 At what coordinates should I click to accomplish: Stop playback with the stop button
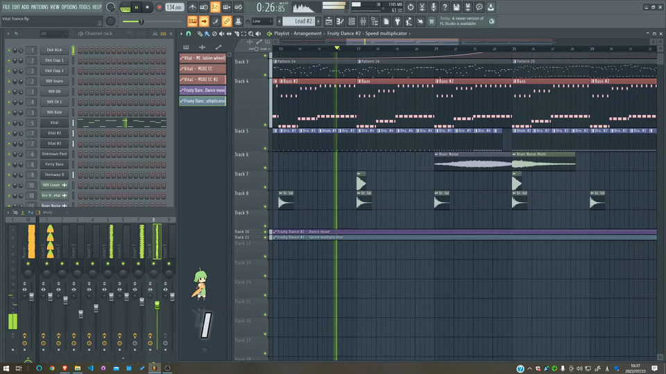(x=147, y=7)
